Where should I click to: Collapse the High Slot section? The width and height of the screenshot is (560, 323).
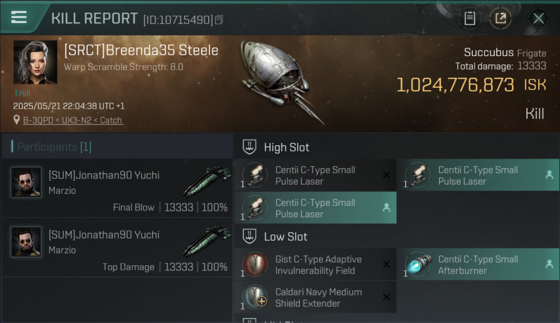250,147
